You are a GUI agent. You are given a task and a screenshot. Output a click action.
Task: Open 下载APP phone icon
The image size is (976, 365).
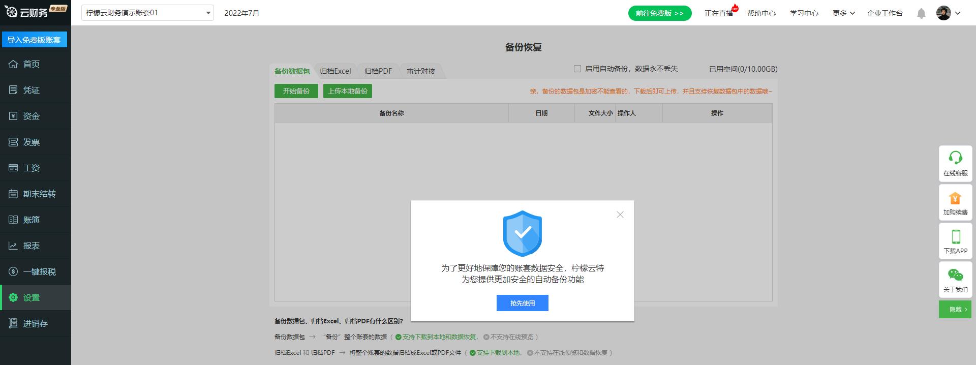pos(956,237)
